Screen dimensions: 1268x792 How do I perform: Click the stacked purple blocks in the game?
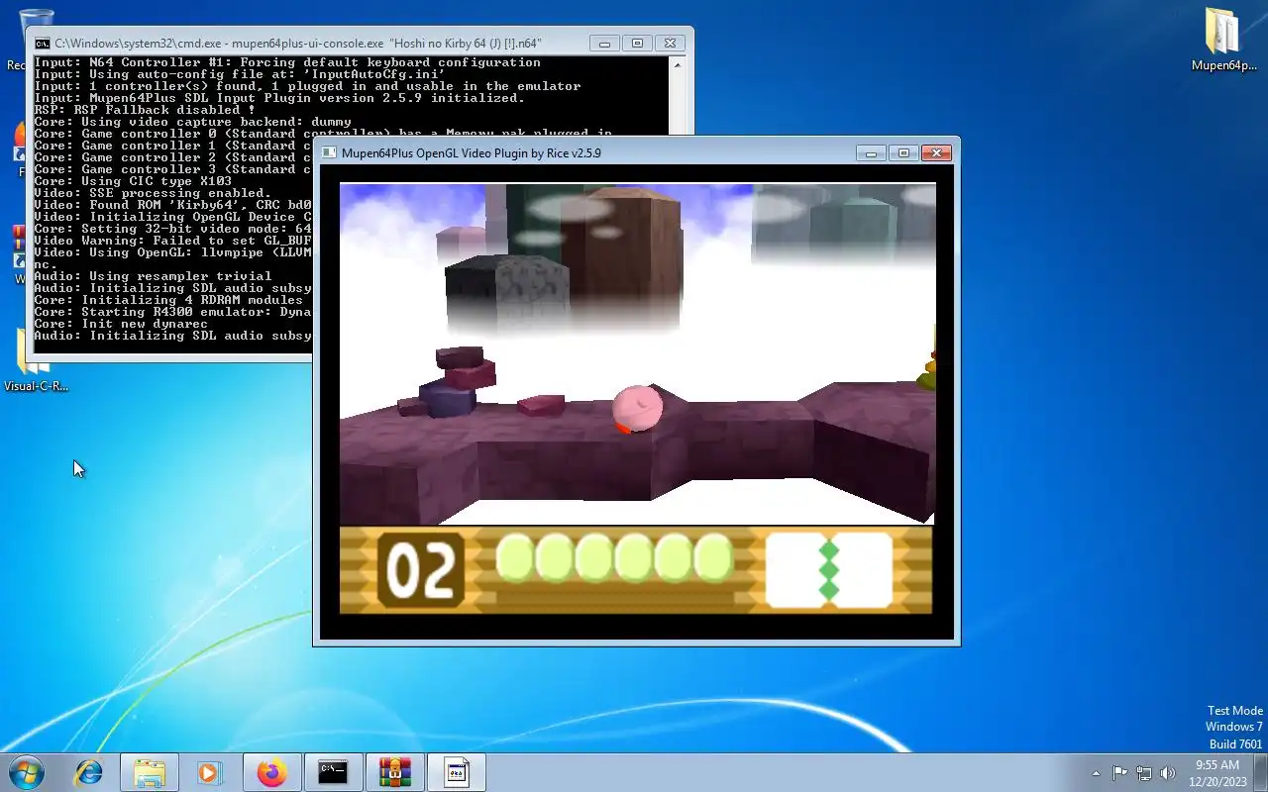[x=448, y=382]
